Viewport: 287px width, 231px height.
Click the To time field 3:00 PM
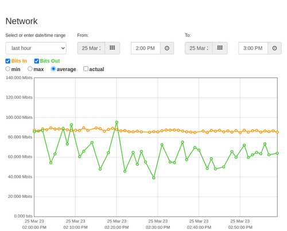[x=253, y=48]
